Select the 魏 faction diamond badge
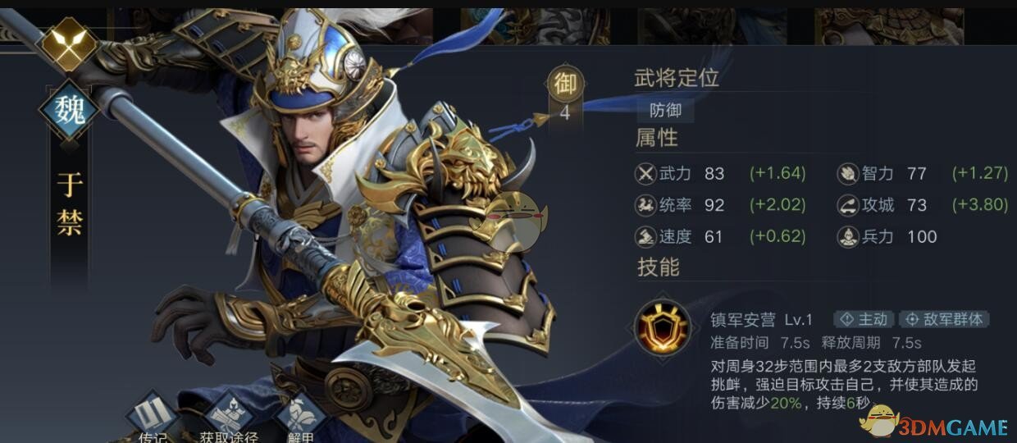The image size is (1017, 443). (69, 111)
